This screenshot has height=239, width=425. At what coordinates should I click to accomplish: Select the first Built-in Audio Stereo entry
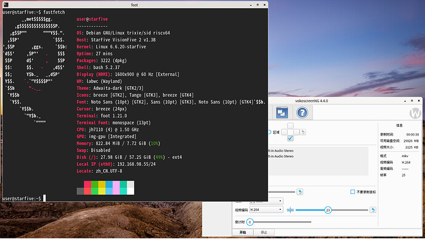(x=281, y=151)
